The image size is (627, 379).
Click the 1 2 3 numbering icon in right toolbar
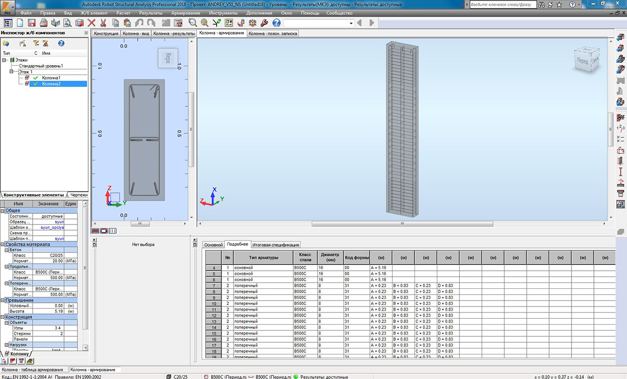[621, 128]
